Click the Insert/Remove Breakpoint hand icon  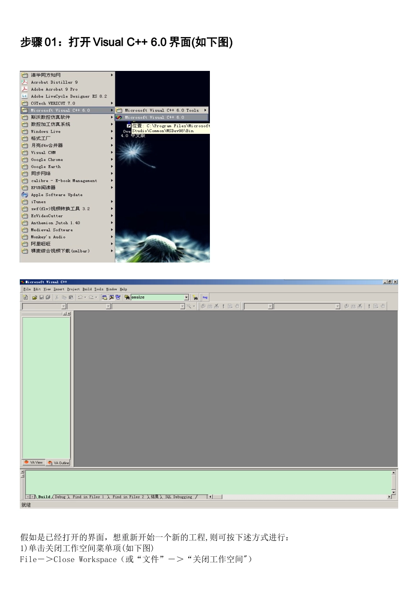pos(237,306)
